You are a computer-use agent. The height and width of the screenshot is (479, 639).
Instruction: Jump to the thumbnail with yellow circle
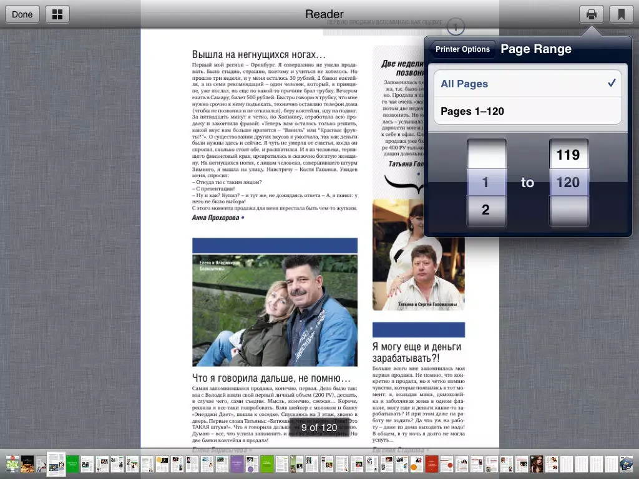(162, 464)
